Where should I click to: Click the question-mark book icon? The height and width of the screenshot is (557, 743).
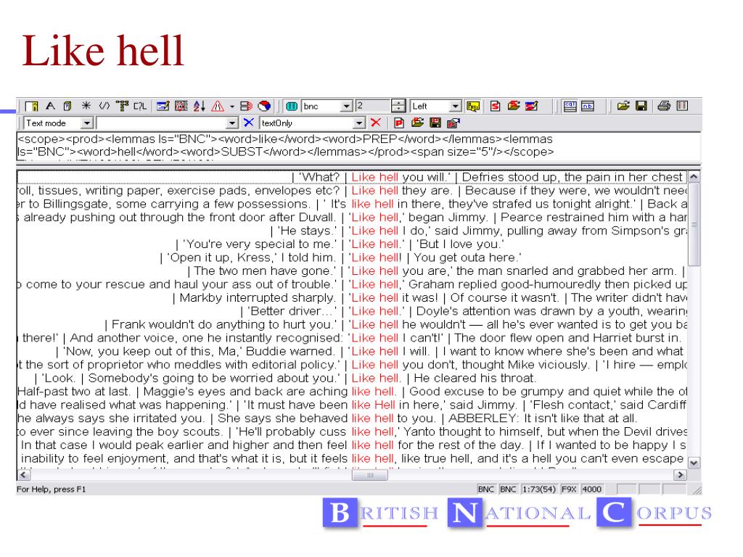coord(67,106)
